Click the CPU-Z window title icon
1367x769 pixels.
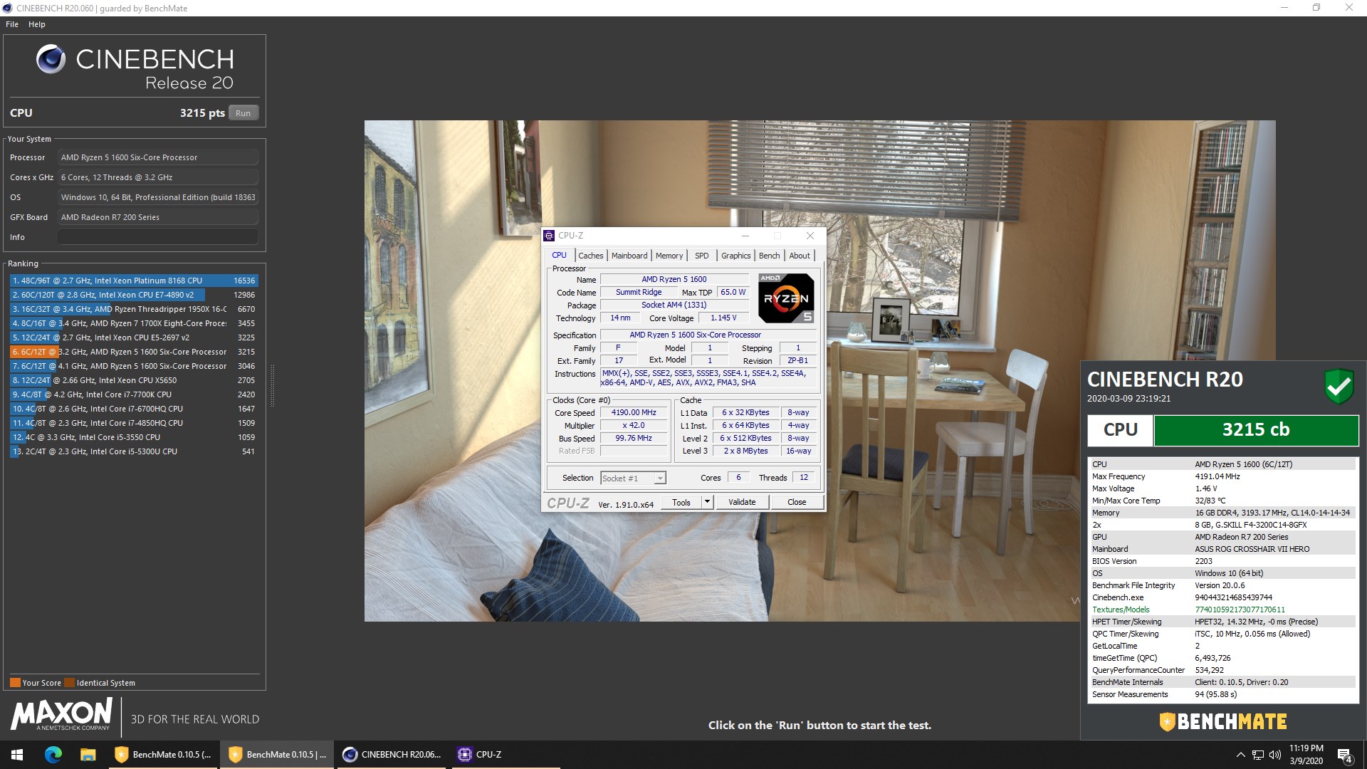[549, 236]
